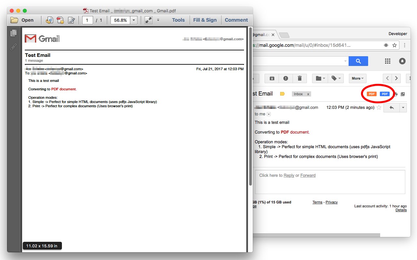Click the extension icon in the address bar

coord(386,45)
